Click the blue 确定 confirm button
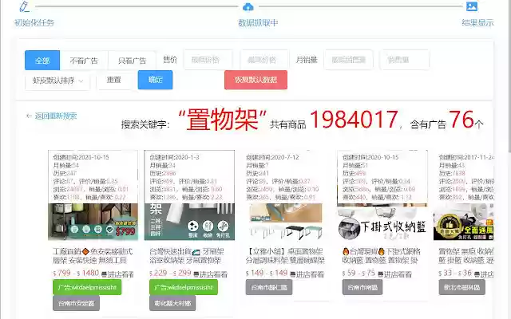 pyautogui.click(x=155, y=80)
